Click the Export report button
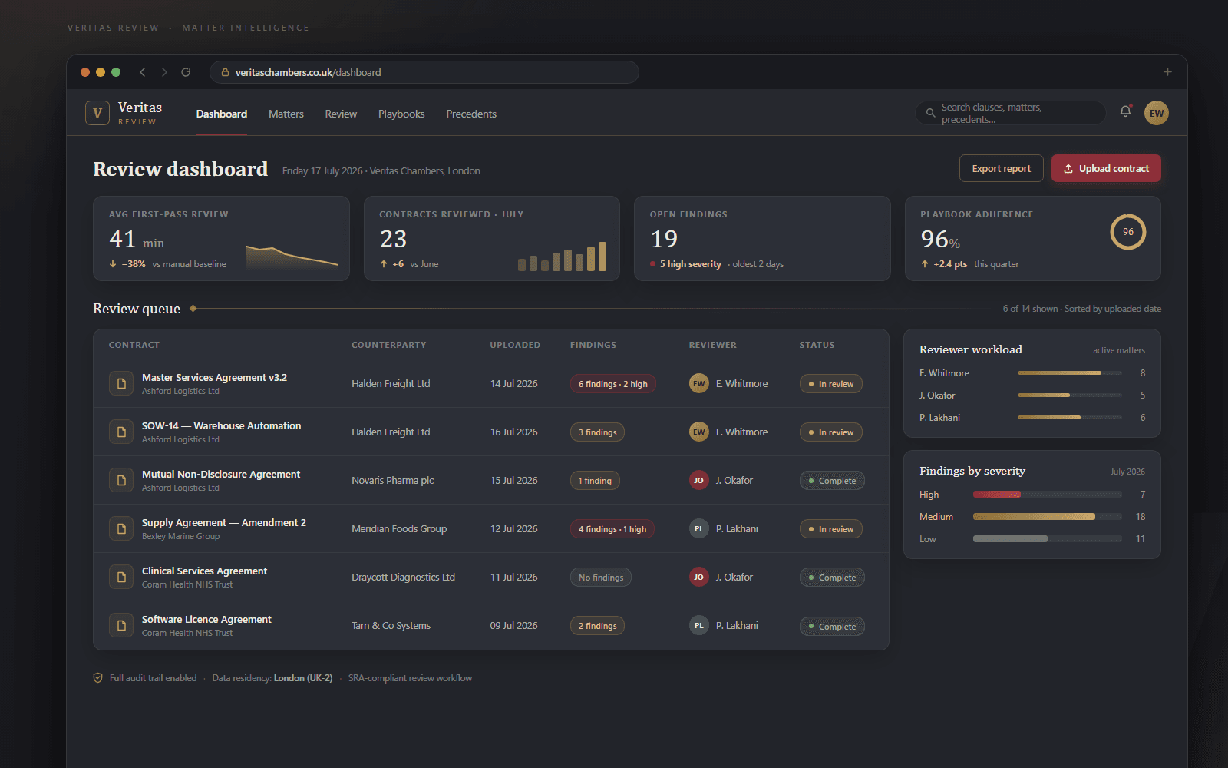Viewport: 1228px width, 768px height. tap(1002, 168)
